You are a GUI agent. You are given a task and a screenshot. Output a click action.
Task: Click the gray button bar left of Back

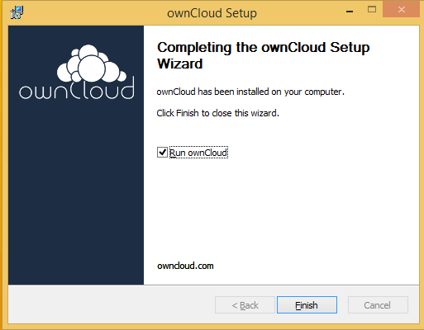point(110,304)
